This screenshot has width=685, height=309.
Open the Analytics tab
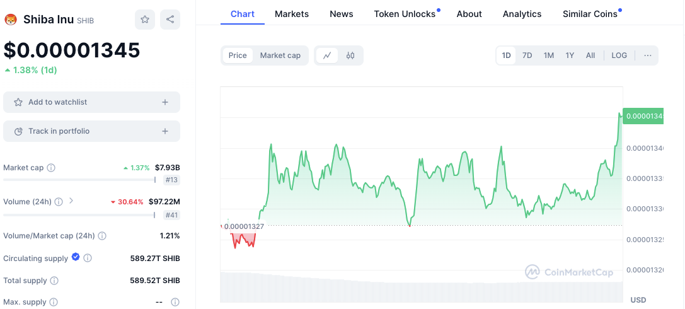pyautogui.click(x=522, y=14)
